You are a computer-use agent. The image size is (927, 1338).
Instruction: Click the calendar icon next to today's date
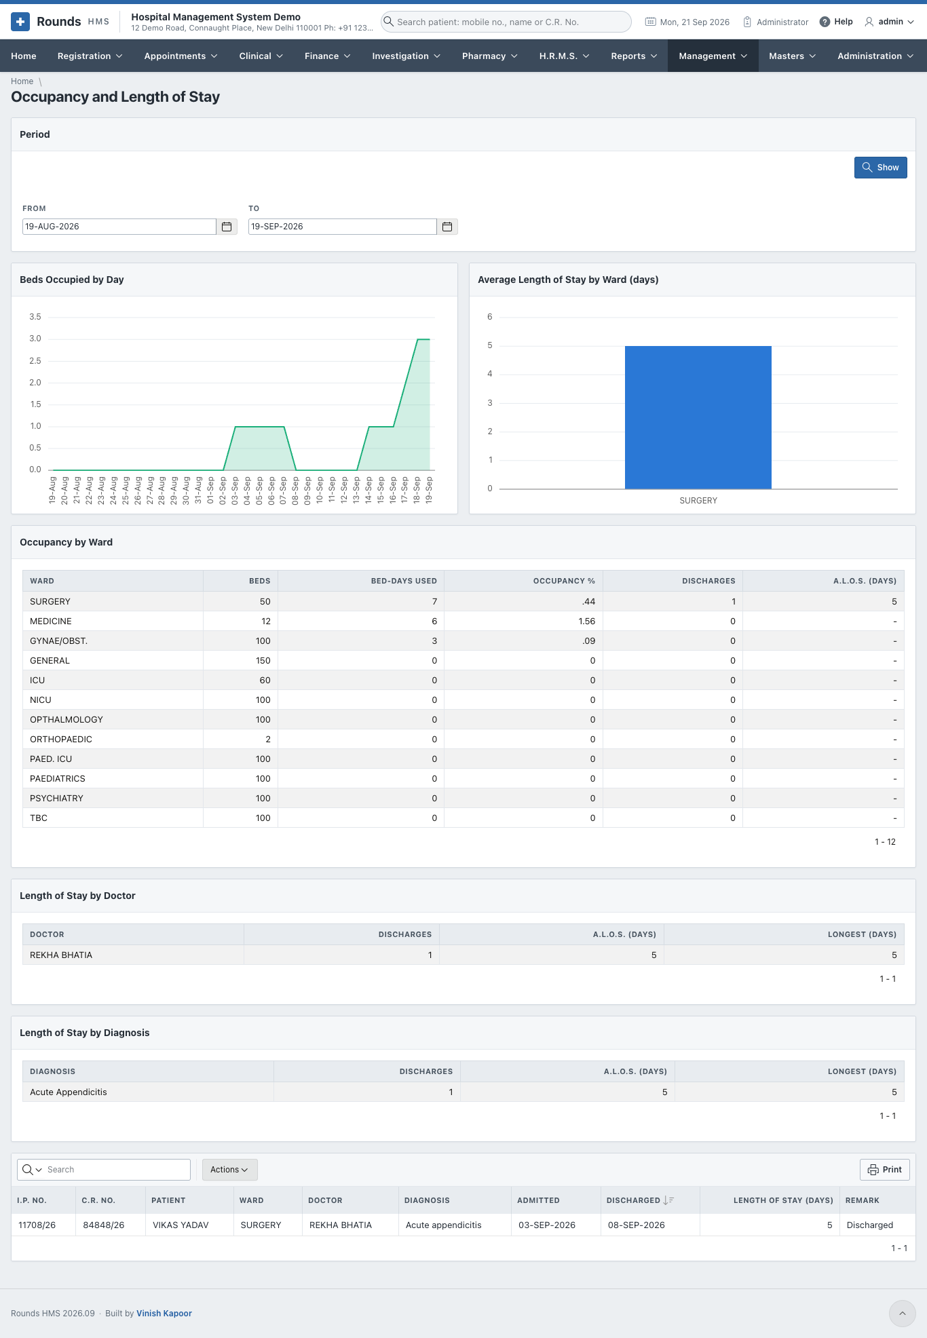[650, 22]
